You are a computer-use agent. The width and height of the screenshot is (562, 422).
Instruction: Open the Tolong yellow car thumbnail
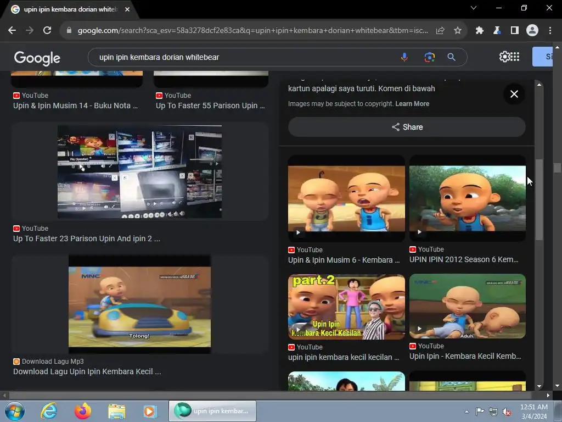point(139,304)
